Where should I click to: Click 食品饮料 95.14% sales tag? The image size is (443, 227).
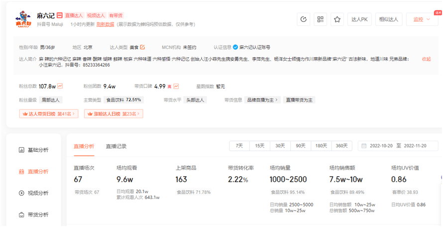[288, 192]
